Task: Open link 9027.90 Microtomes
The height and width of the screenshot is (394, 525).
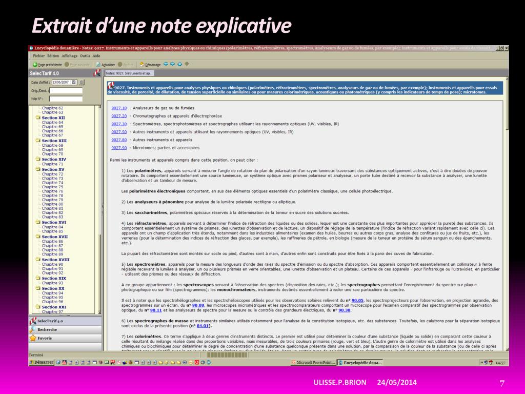Action: click(x=119, y=148)
